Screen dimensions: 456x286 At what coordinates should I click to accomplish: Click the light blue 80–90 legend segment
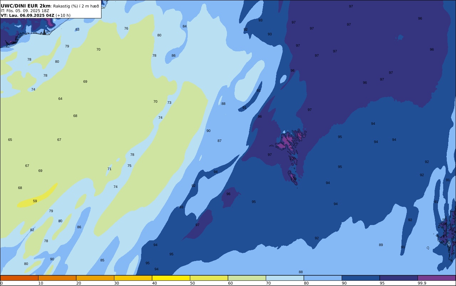(x=323, y=278)
